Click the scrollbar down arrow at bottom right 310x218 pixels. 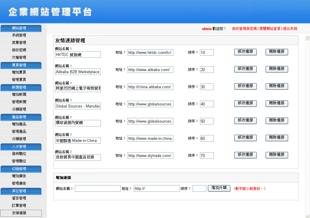pos(307,216)
